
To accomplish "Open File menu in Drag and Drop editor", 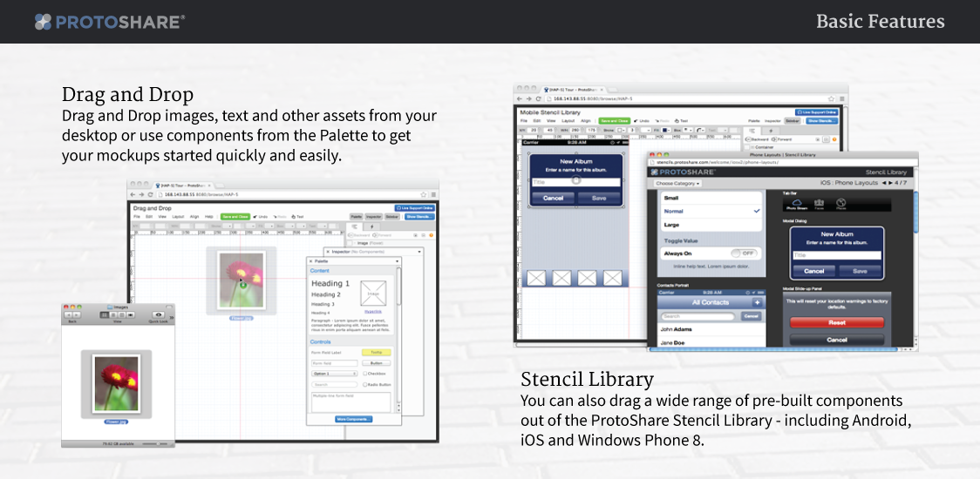I will click(x=137, y=217).
